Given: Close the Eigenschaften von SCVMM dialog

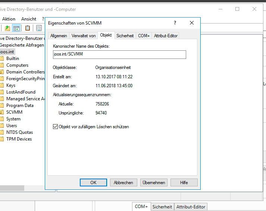Looking at the screenshot, I should [192, 23].
